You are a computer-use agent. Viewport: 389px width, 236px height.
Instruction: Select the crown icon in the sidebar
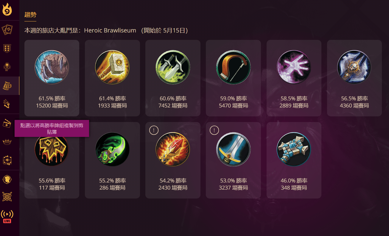pos(7,142)
